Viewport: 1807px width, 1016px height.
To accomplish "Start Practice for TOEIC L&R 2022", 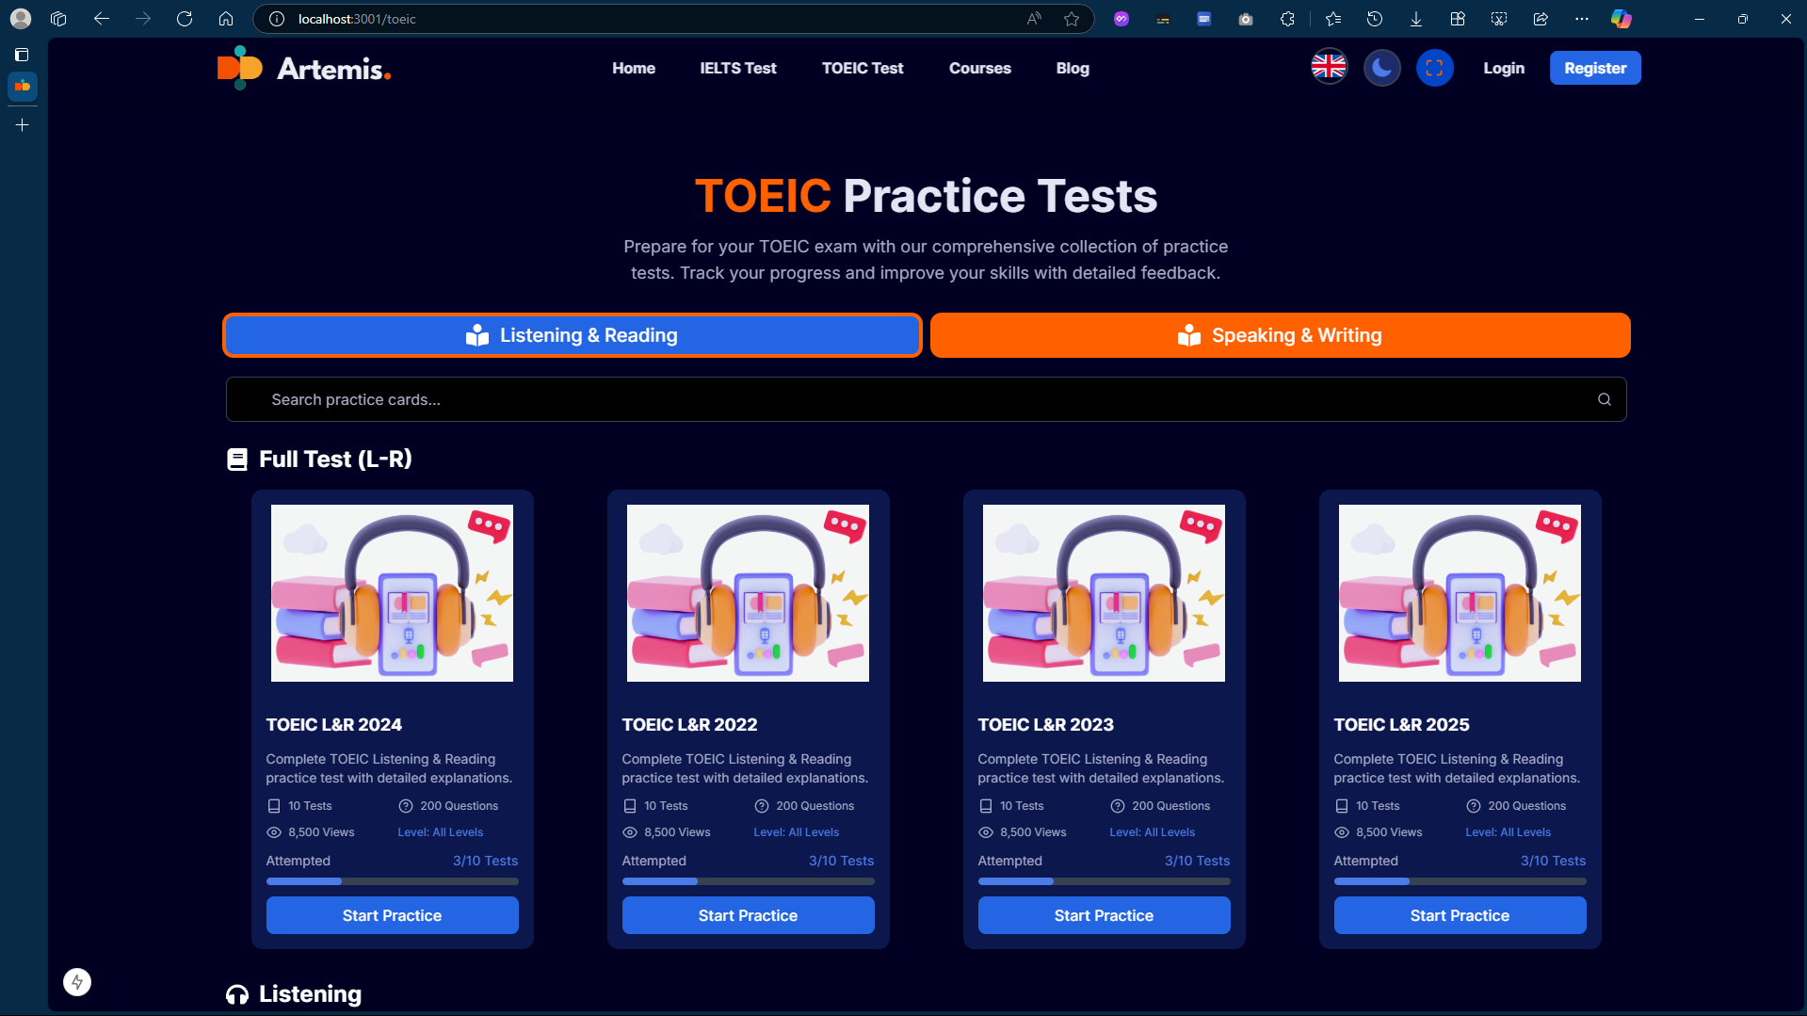I will tap(748, 915).
